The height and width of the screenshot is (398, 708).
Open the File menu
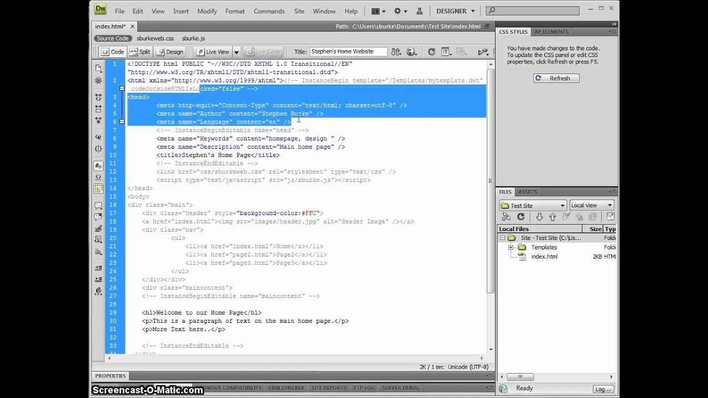(119, 11)
